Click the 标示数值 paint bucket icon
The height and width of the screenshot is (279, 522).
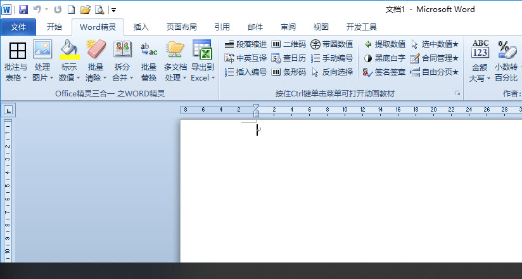[69, 47]
